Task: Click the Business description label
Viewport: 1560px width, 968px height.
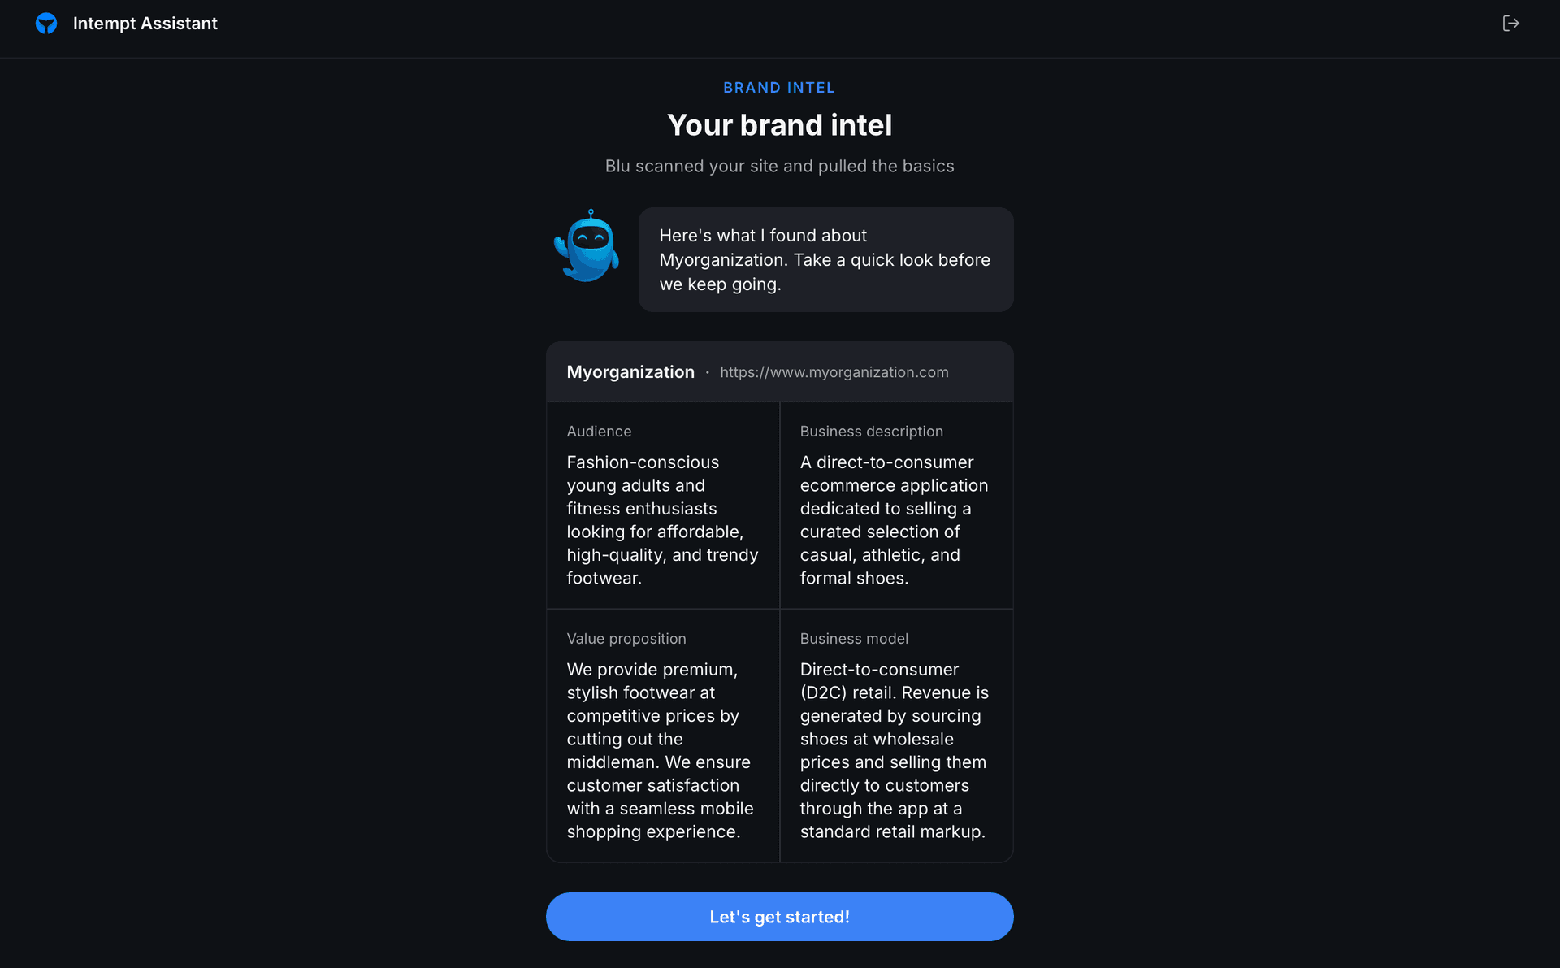Action: (871, 432)
